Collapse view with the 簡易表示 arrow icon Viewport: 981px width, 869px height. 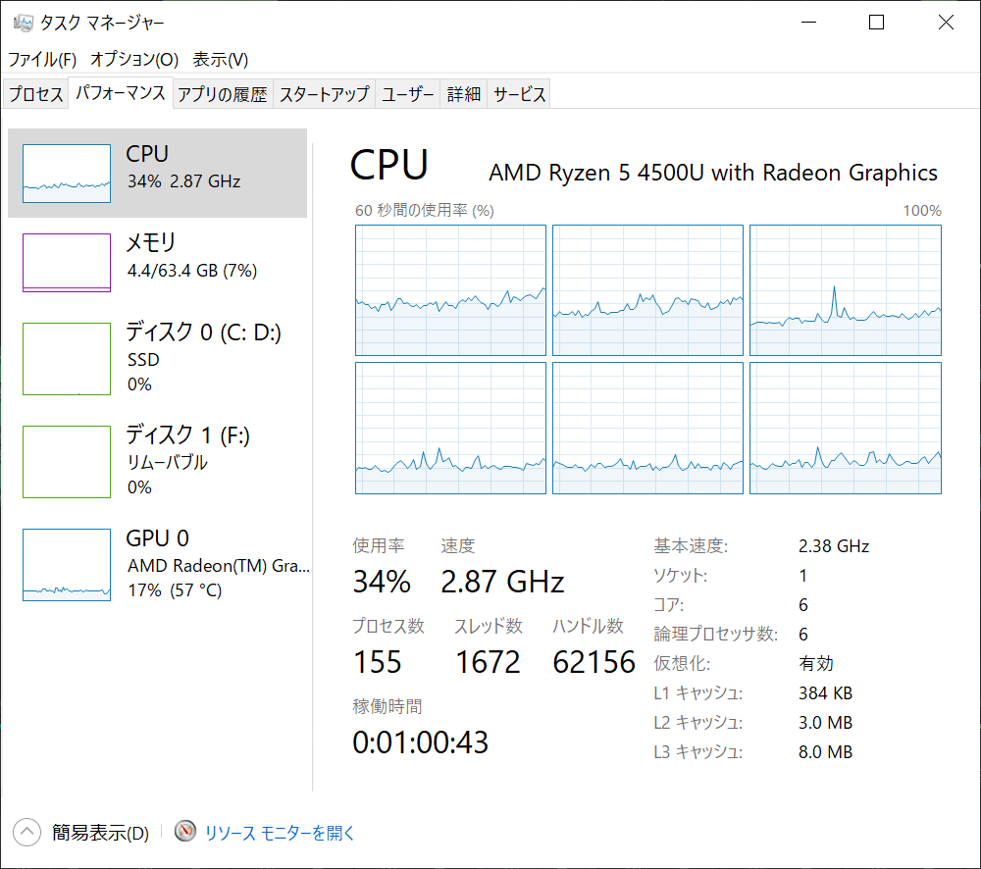(26, 832)
